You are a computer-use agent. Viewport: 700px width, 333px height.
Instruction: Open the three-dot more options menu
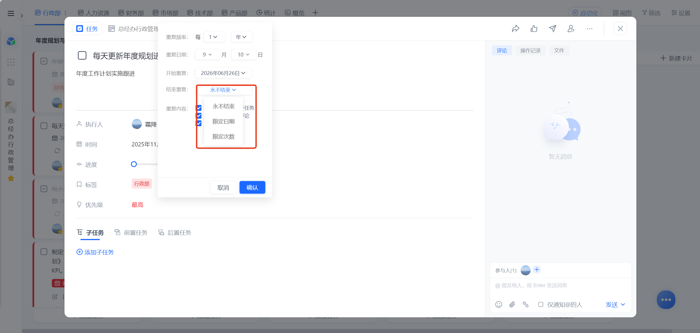click(x=590, y=29)
